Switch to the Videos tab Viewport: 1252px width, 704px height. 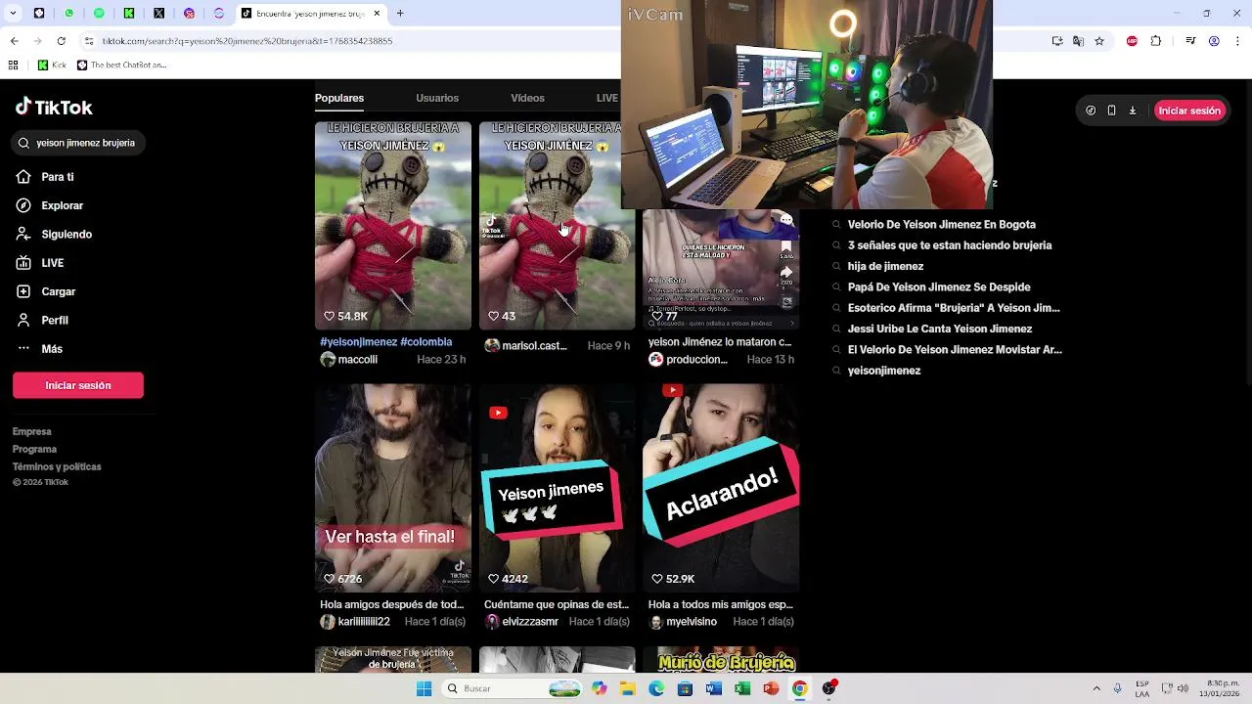(x=527, y=98)
